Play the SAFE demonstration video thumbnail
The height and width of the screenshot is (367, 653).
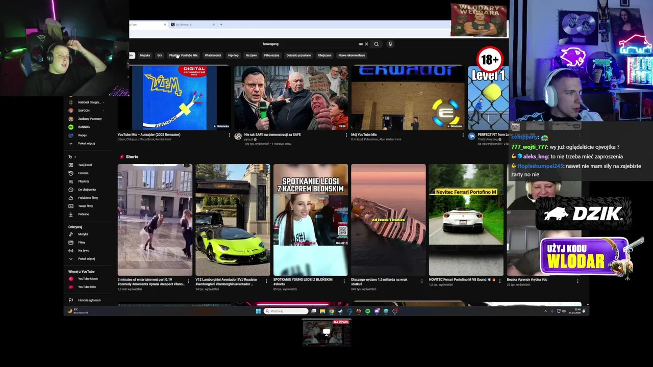point(291,98)
